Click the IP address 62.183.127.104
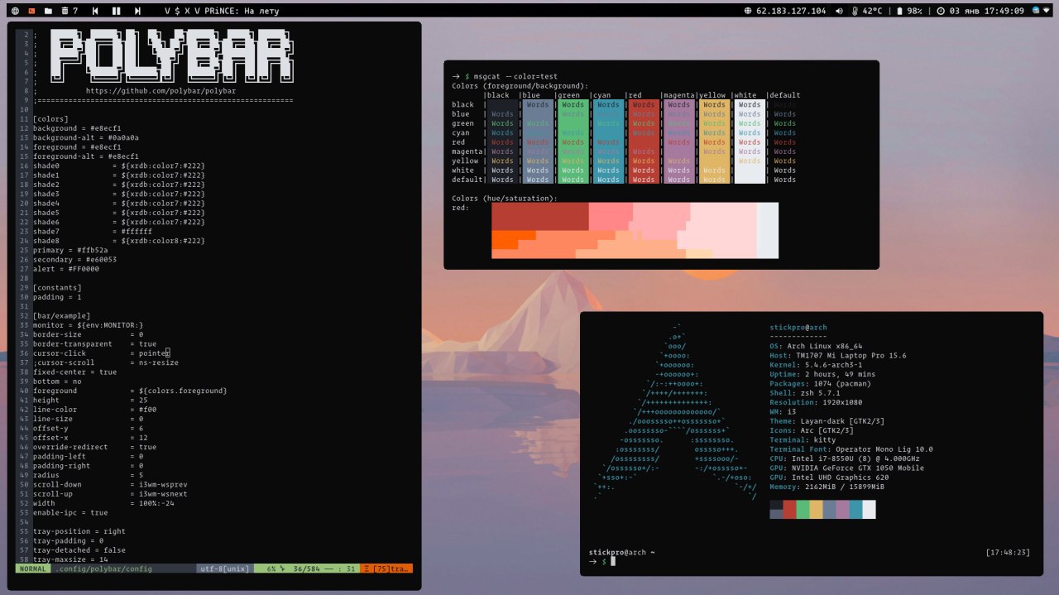Image resolution: width=1059 pixels, height=595 pixels. point(792,11)
